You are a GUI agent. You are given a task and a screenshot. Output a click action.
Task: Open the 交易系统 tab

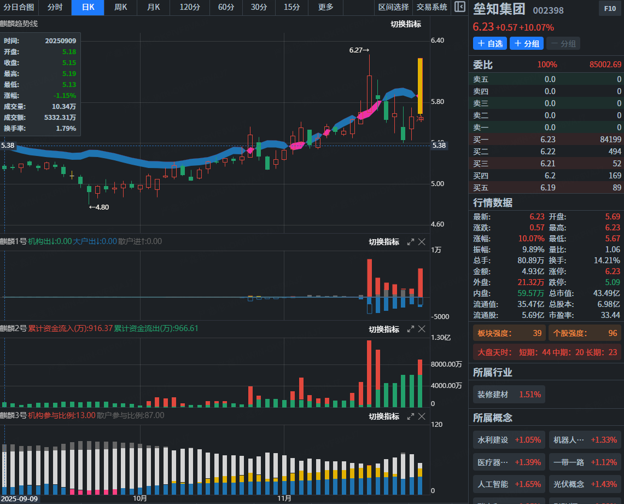(x=432, y=7)
